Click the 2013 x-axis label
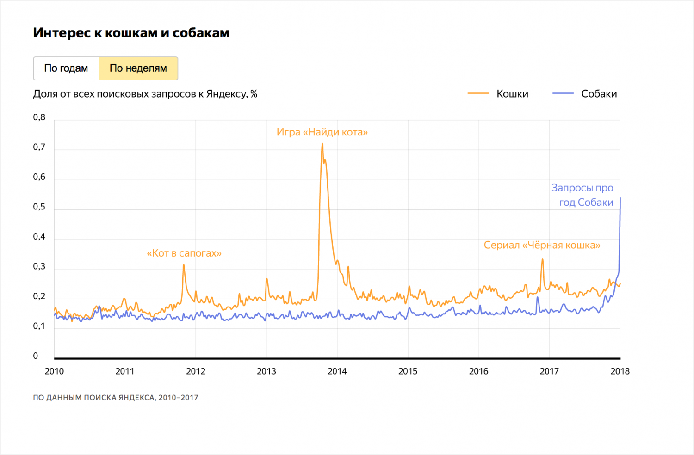The width and height of the screenshot is (694, 455). click(x=266, y=371)
